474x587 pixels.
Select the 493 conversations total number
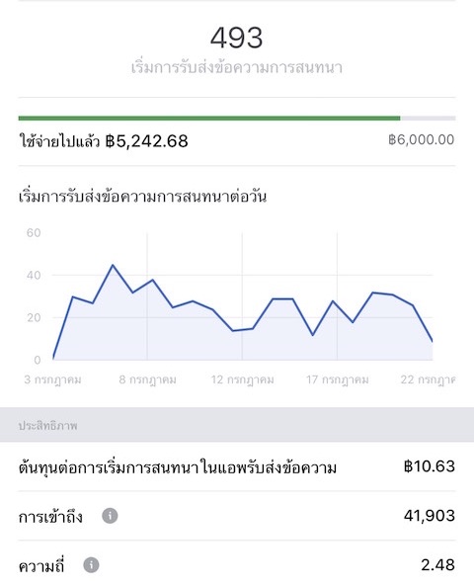(x=236, y=38)
